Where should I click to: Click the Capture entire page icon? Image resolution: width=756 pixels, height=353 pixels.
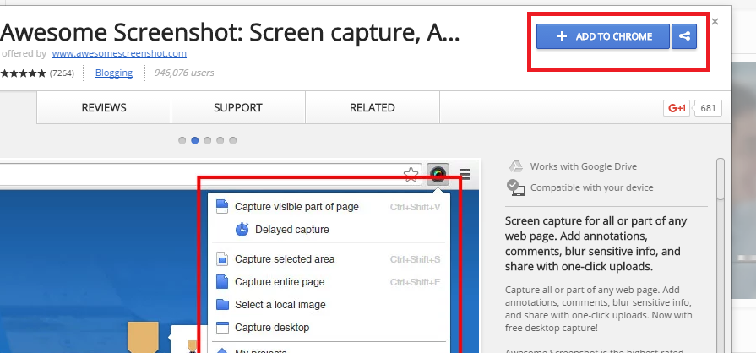(x=222, y=282)
